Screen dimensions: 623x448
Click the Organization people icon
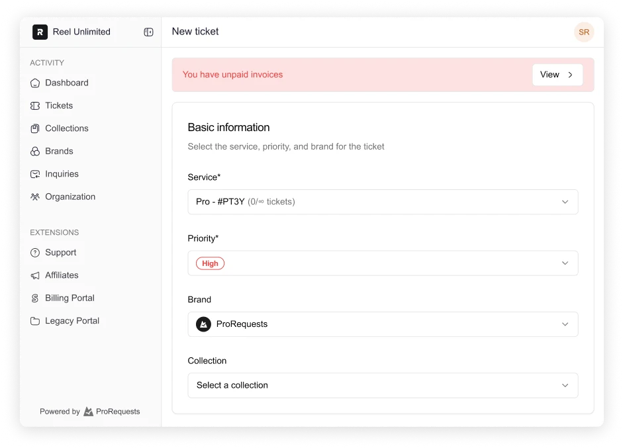[35, 197]
